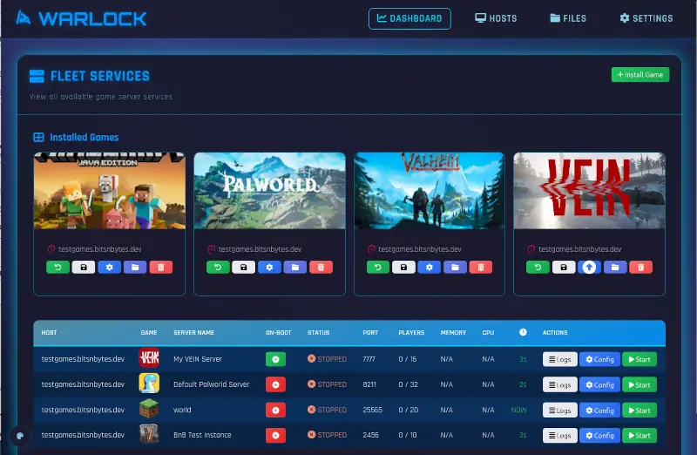Click red trash icon on Minecraft card

(161, 268)
